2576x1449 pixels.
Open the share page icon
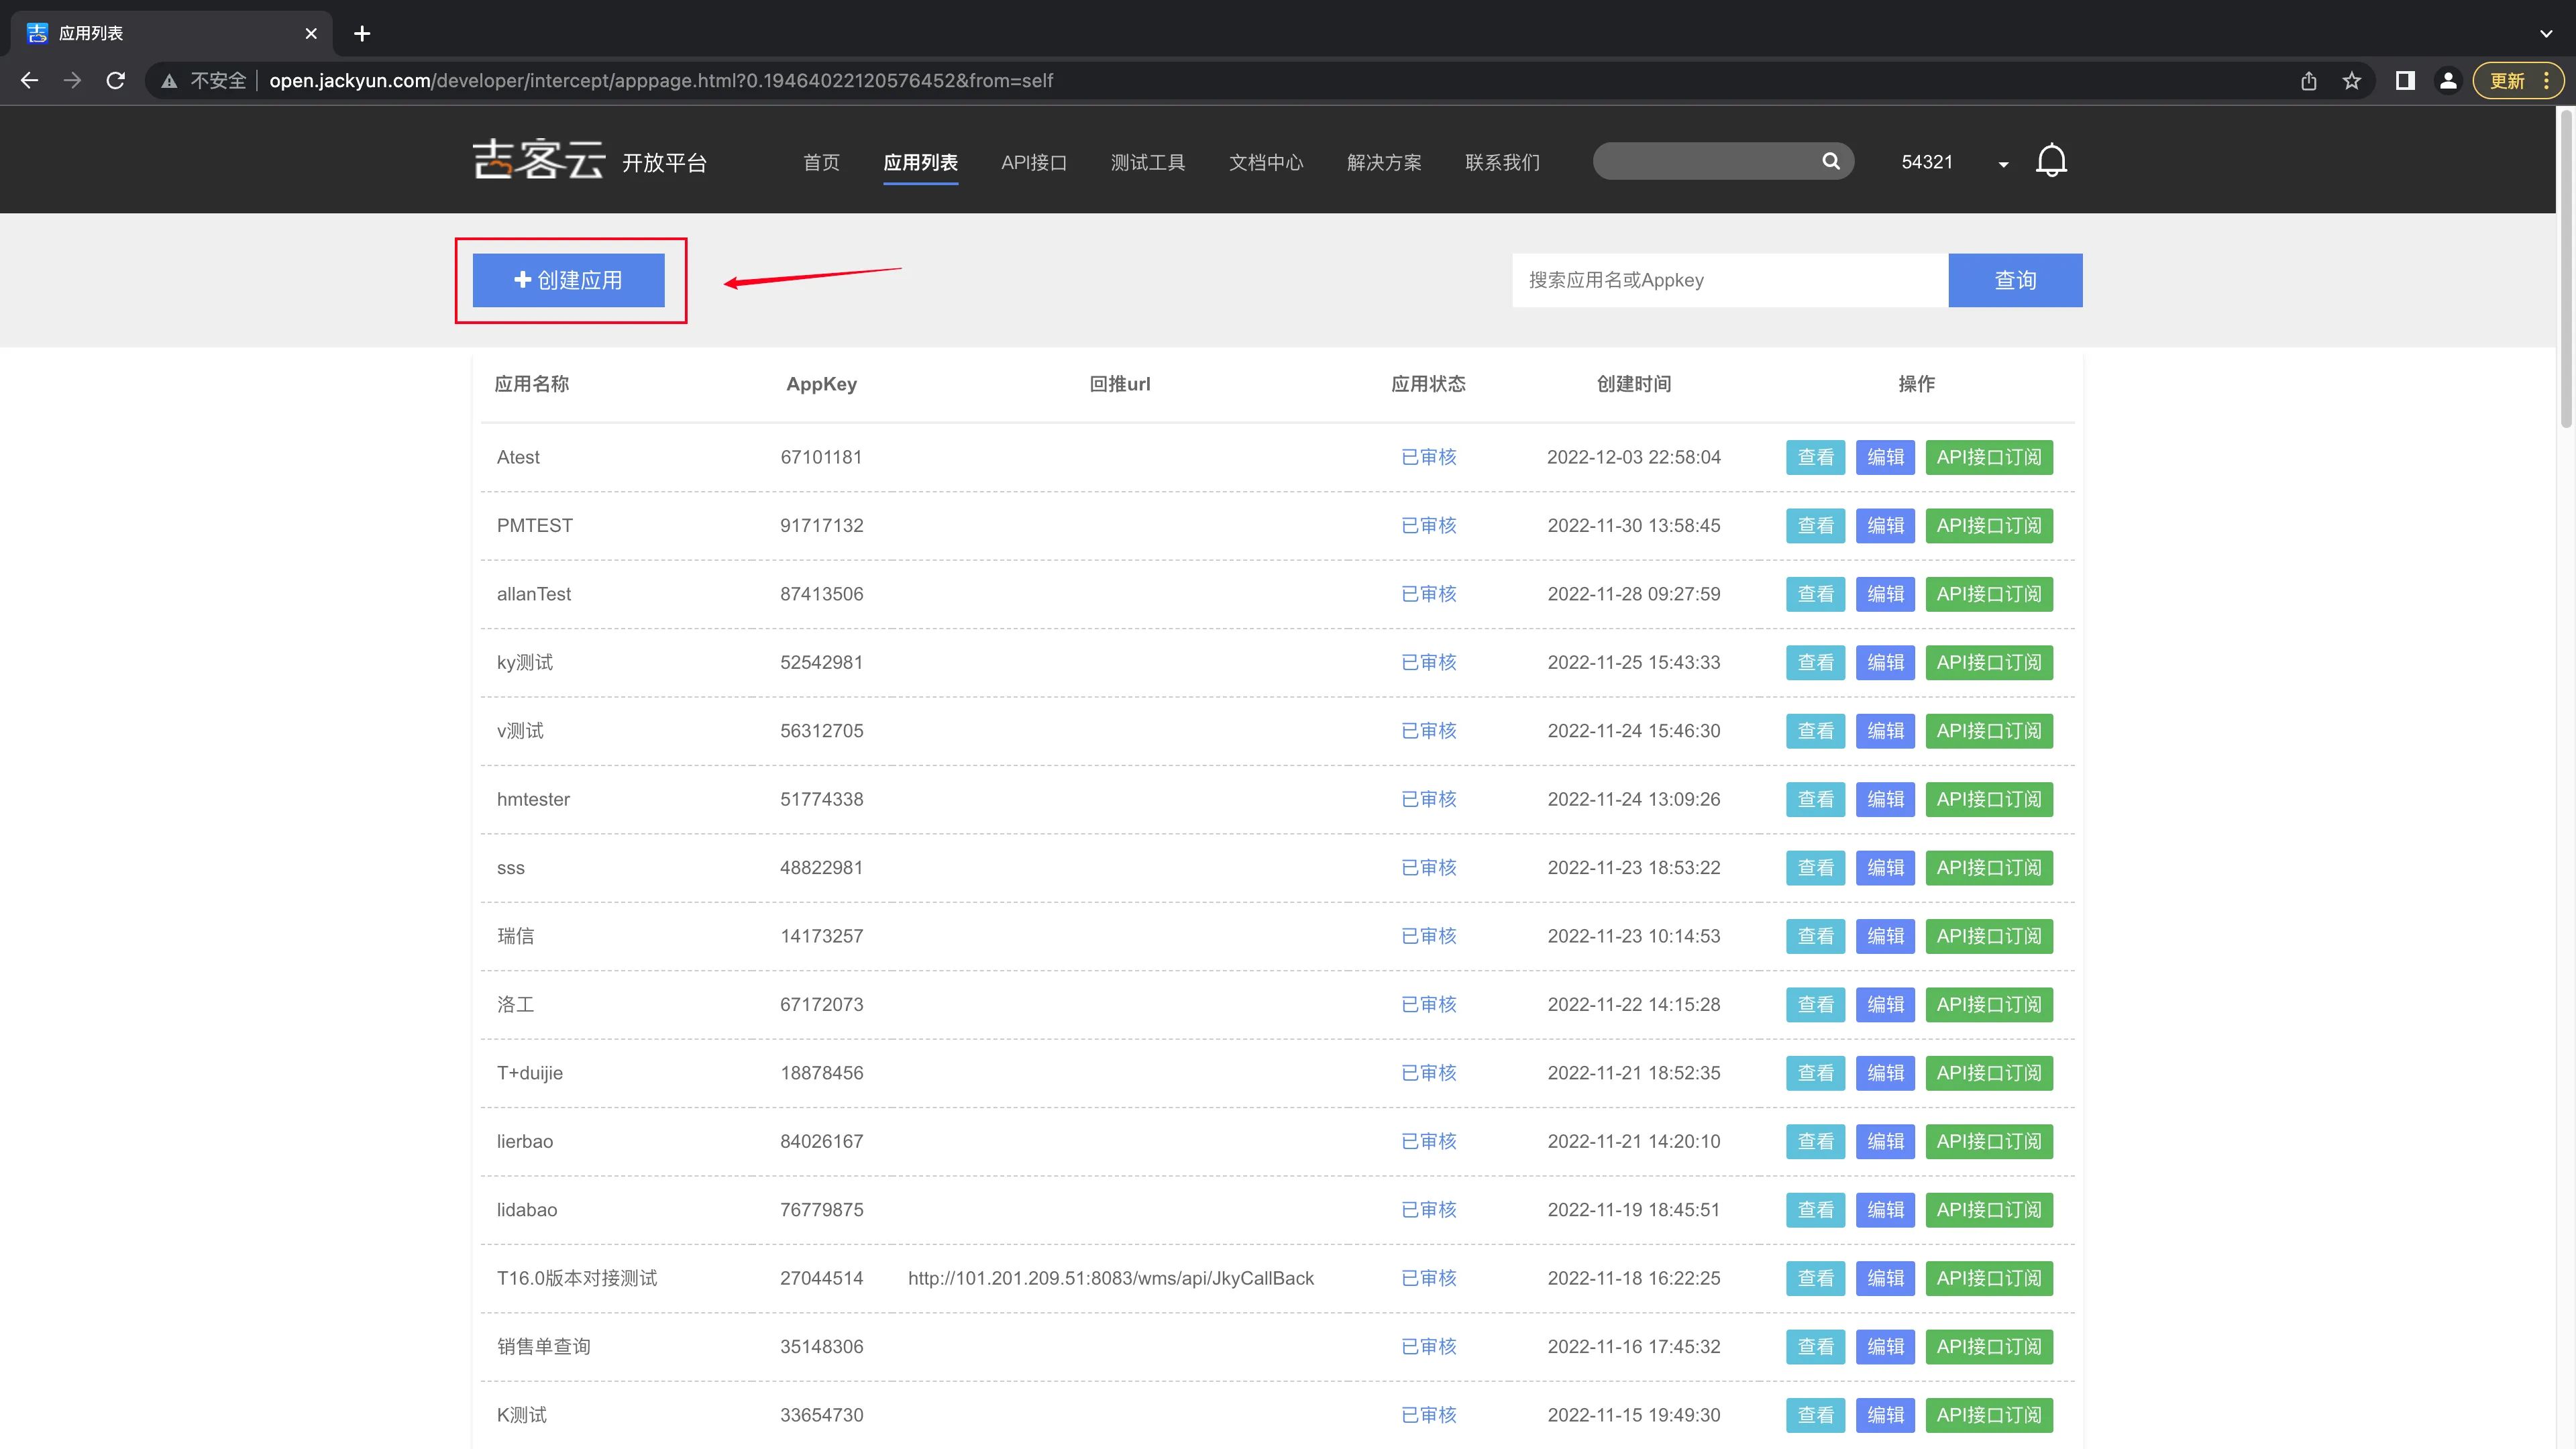pyautogui.click(x=2308, y=81)
